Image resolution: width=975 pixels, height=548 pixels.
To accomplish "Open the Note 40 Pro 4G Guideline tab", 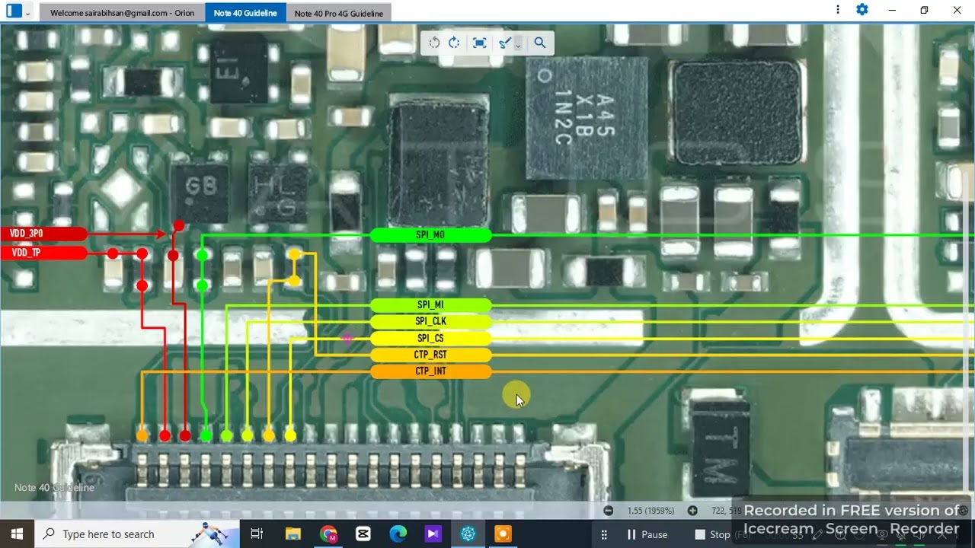I will click(339, 13).
